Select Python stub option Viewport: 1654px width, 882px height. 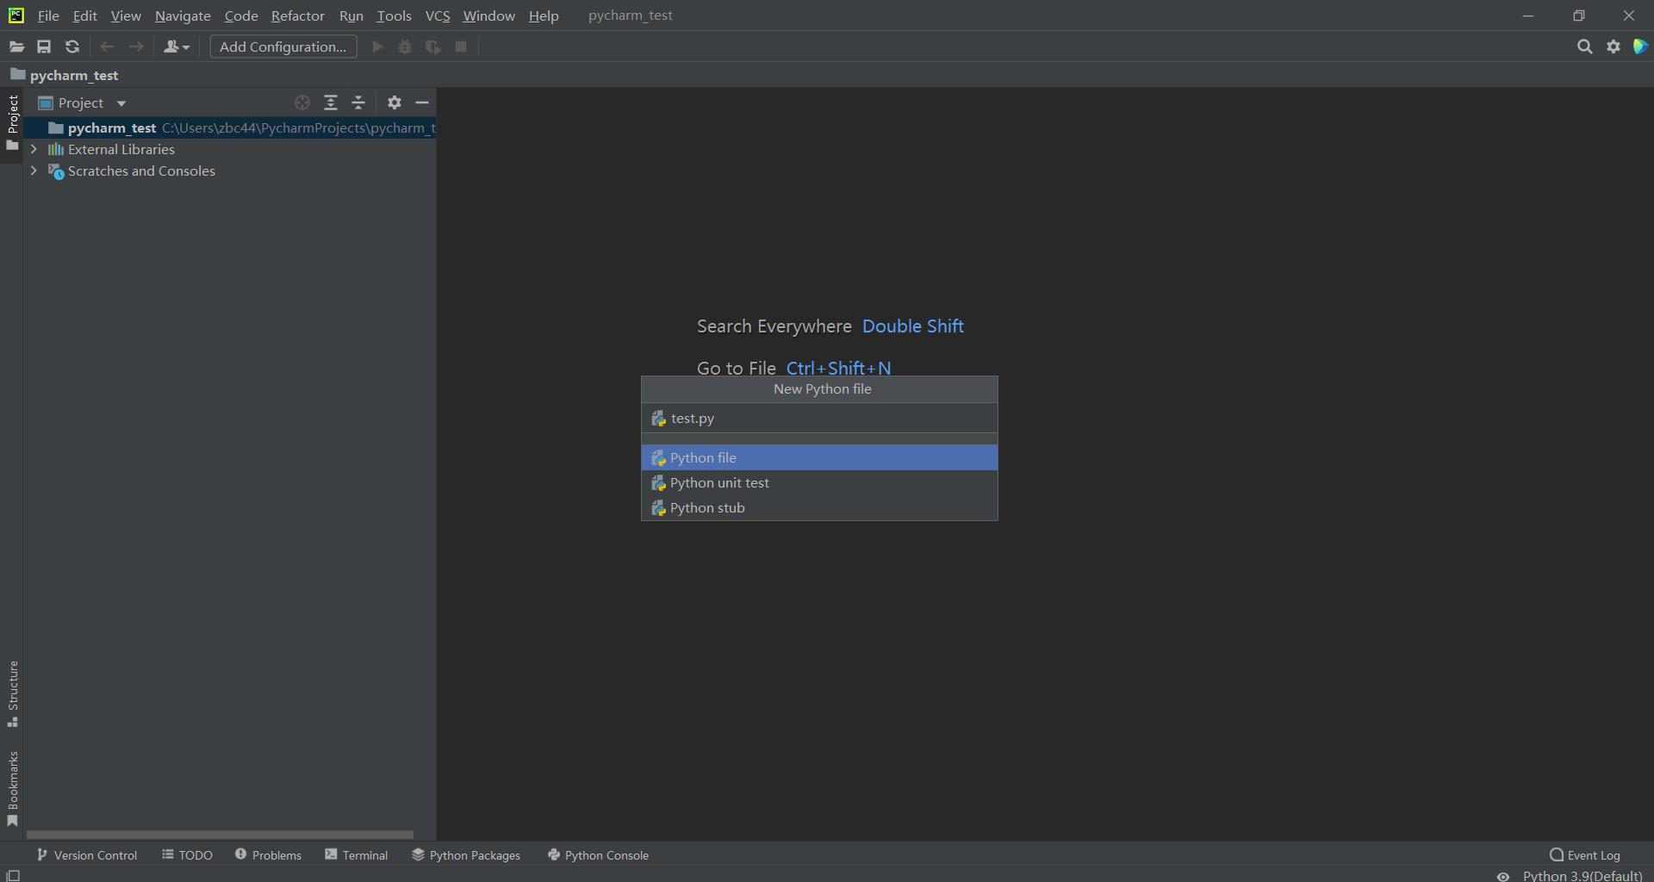[x=819, y=507]
